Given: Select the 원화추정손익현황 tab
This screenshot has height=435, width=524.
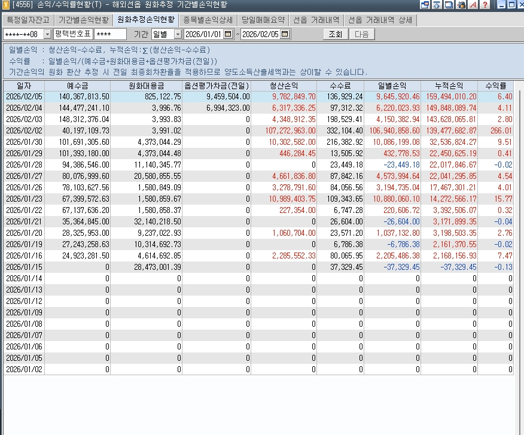Looking at the screenshot, I should (x=146, y=20).
